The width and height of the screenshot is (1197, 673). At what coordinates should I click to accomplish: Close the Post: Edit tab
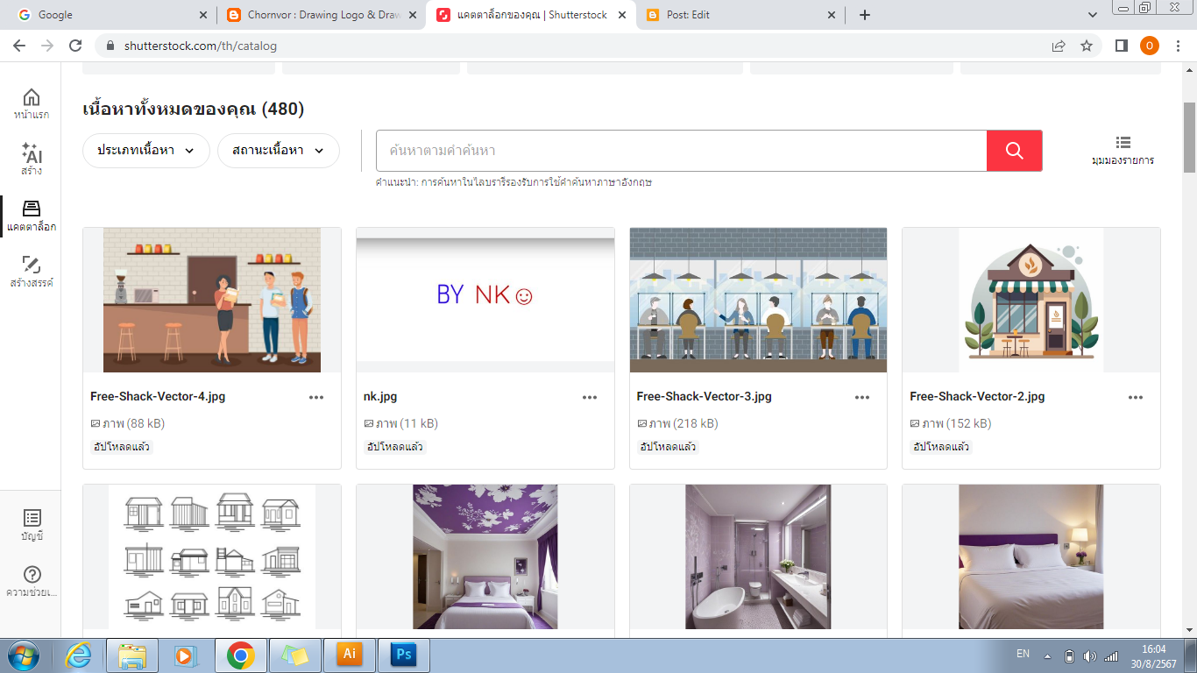click(x=832, y=15)
